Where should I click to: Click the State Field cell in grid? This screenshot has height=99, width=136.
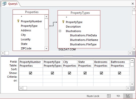[85, 62]
